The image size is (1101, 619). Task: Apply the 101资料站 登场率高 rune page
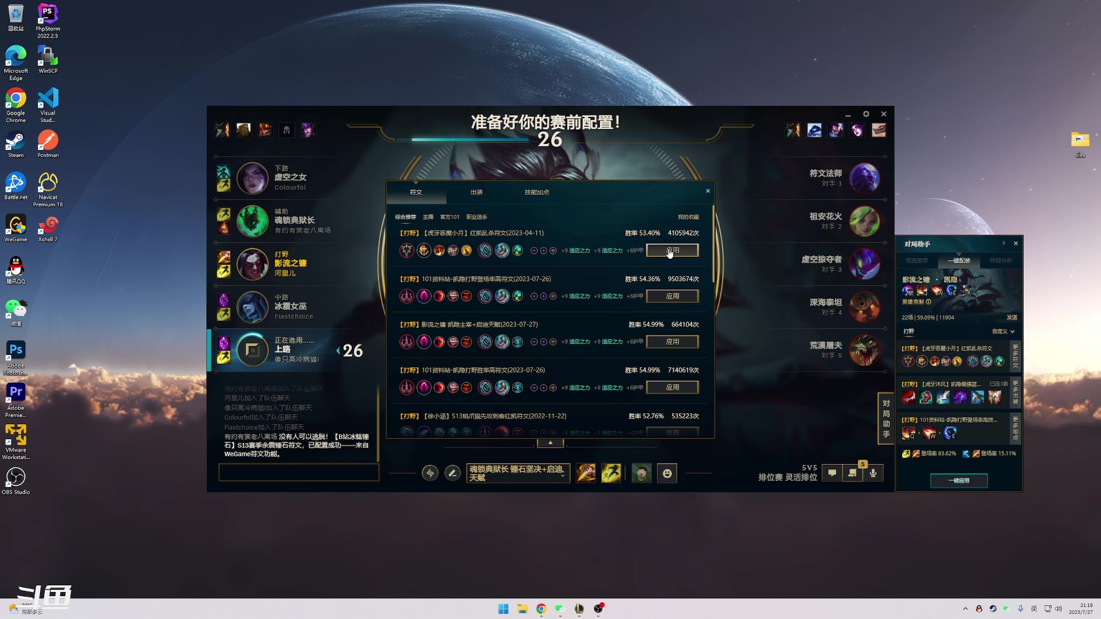click(x=672, y=296)
